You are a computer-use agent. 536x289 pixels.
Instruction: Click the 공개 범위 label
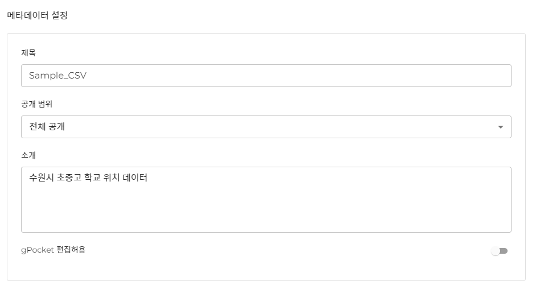37,104
